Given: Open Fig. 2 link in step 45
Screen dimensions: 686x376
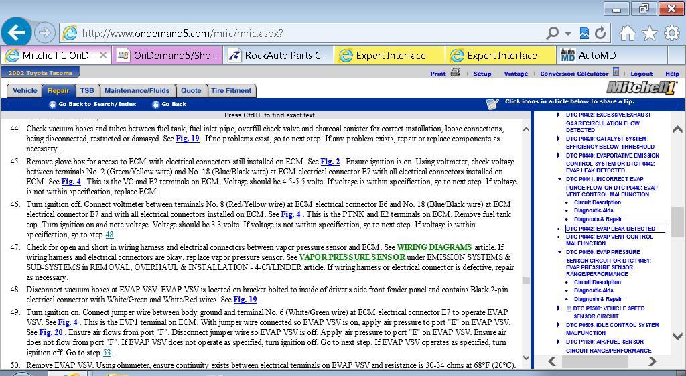Looking at the screenshot, I should (x=330, y=162).
